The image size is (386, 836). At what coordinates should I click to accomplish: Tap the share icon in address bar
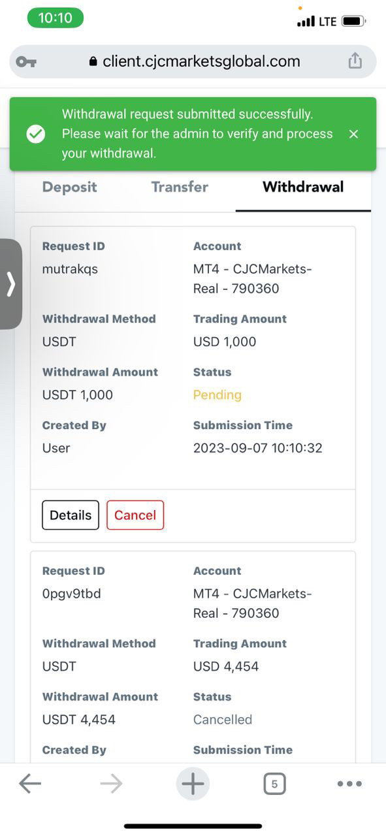click(355, 61)
